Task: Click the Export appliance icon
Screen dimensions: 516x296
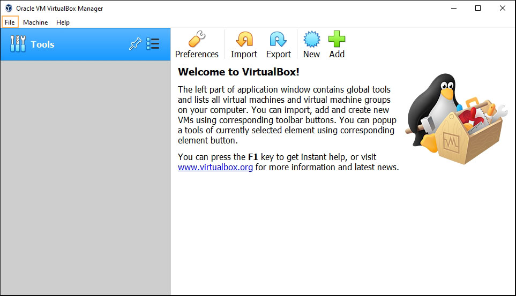Action: pyautogui.click(x=278, y=40)
